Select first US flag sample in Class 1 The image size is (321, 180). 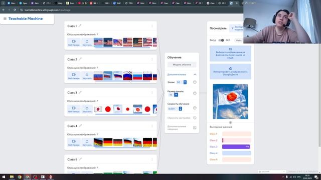coord(98,42)
